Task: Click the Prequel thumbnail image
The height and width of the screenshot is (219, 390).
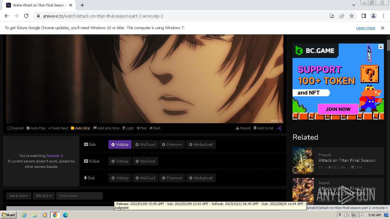Action: click(303, 161)
